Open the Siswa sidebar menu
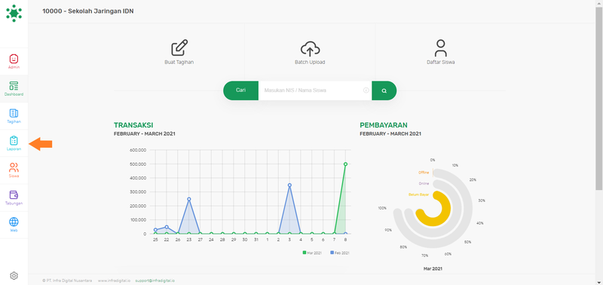Screen dimensions: 603x285 click(x=14, y=170)
